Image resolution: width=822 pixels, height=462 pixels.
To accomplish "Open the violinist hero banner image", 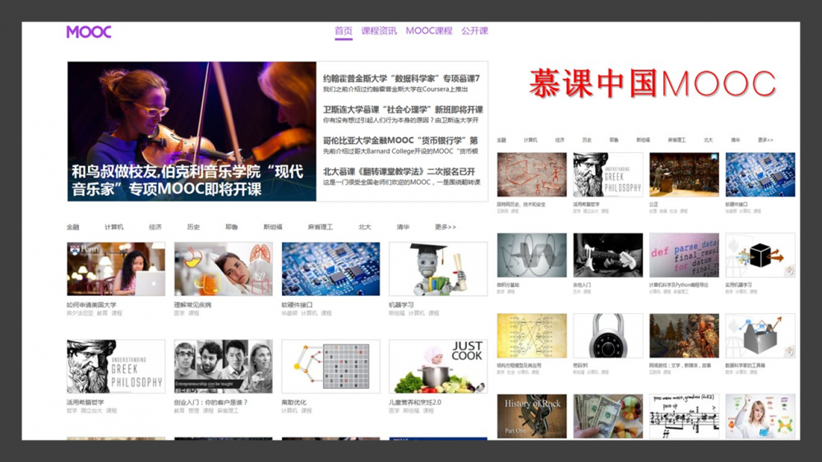I will coord(192,131).
